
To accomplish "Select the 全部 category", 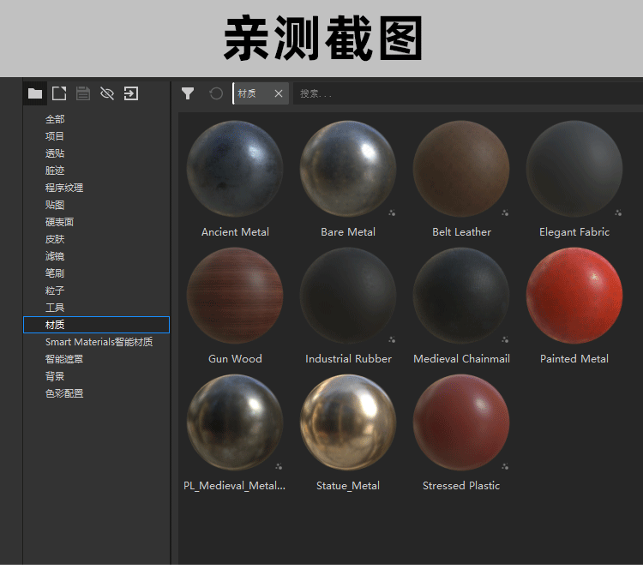I will 55,119.
